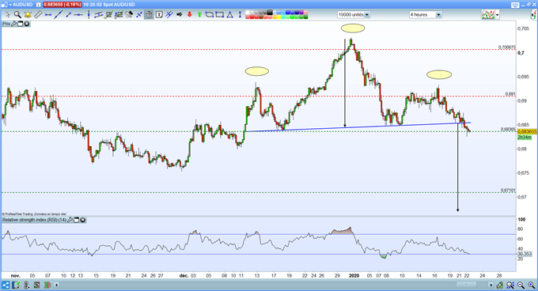Select the vertical measure arrows tool

tap(240, 15)
